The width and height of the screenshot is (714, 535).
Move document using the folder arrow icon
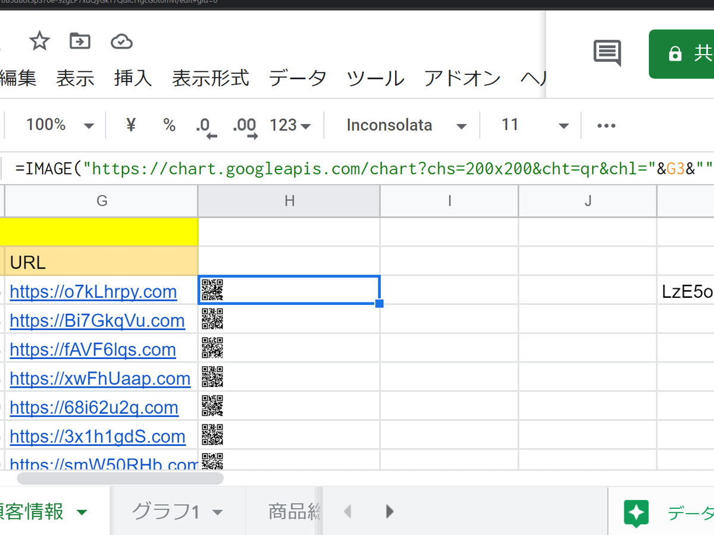80,41
